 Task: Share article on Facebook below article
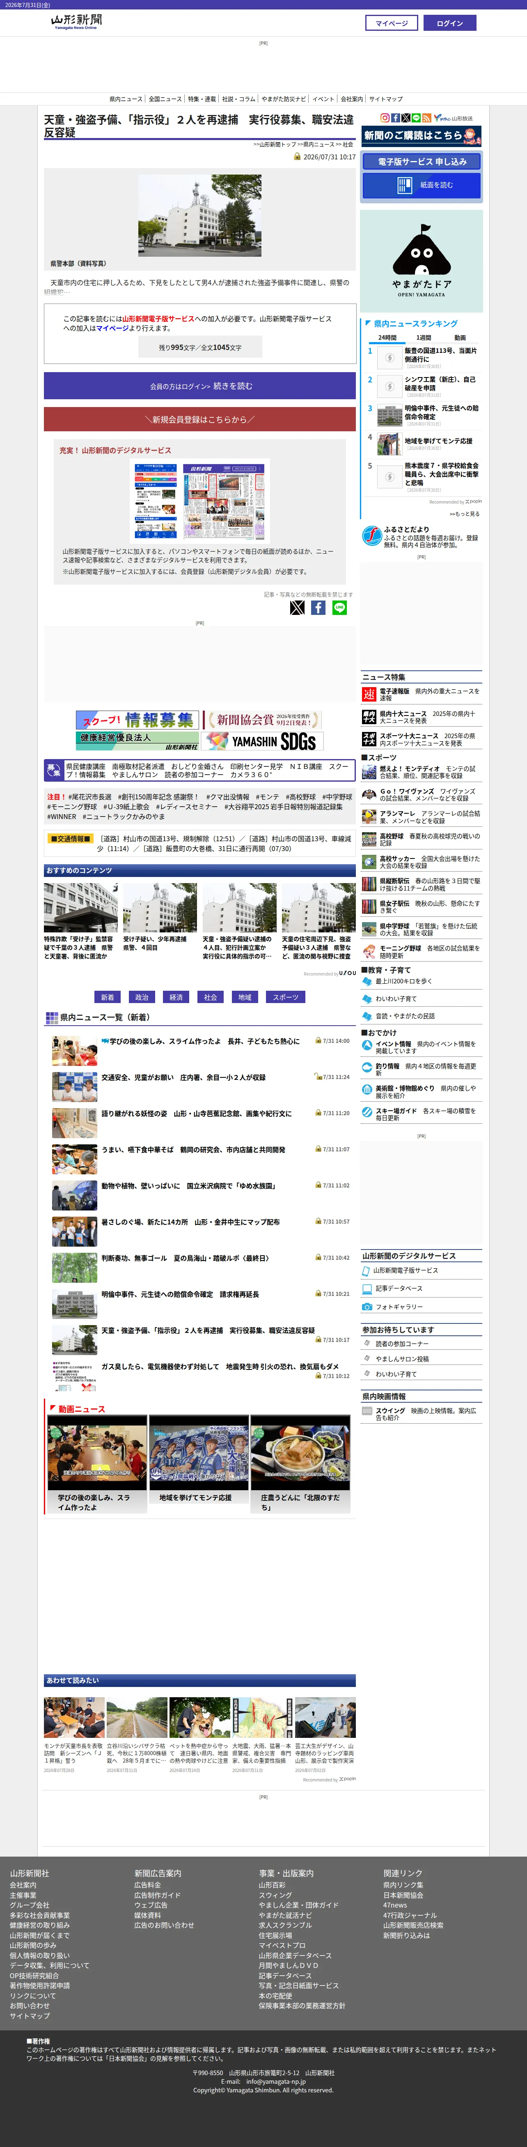[x=318, y=608]
